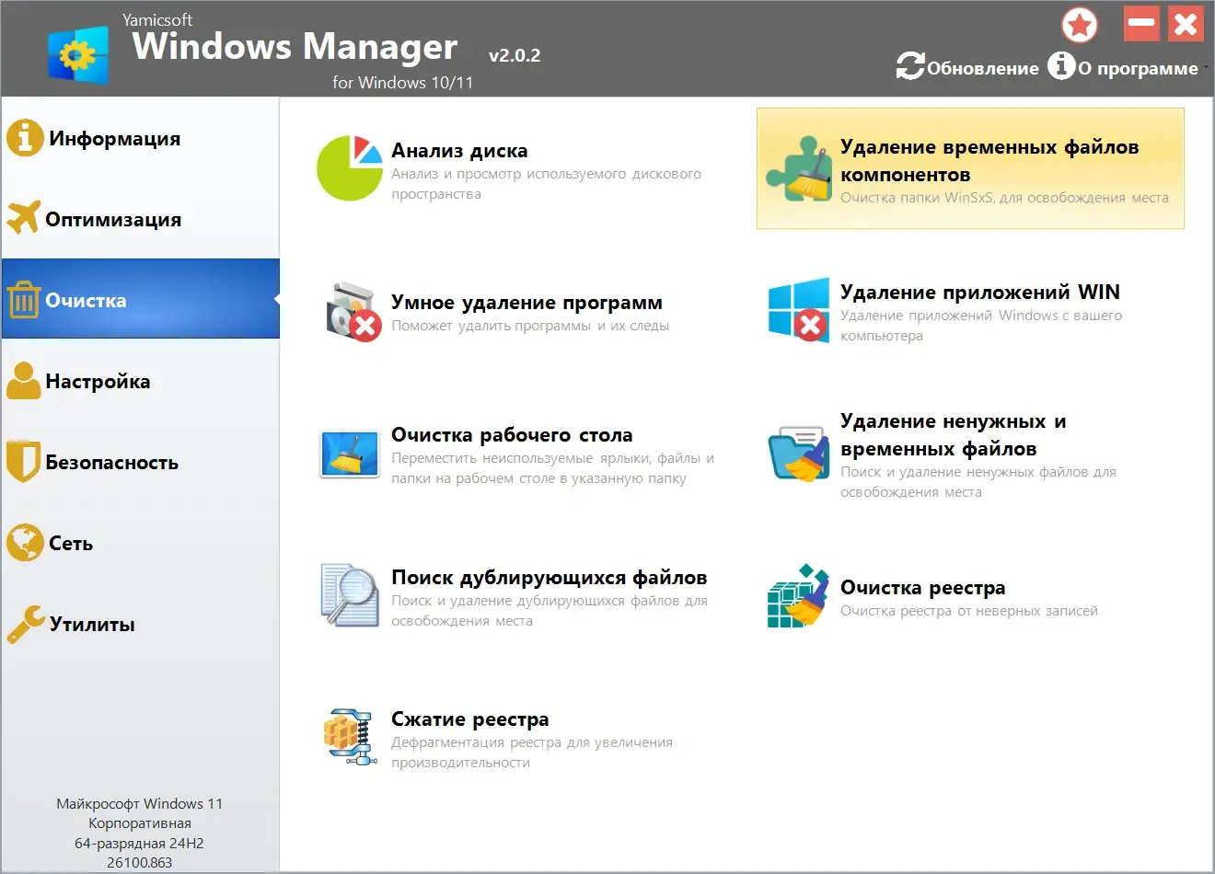The width and height of the screenshot is (1215, 874).
Task: Click the red star favorites icon
Action: pyautogui.click(x=1080, y=25)
